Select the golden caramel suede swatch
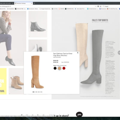Viewport: 120px width, 120px height. pos(59,68)
